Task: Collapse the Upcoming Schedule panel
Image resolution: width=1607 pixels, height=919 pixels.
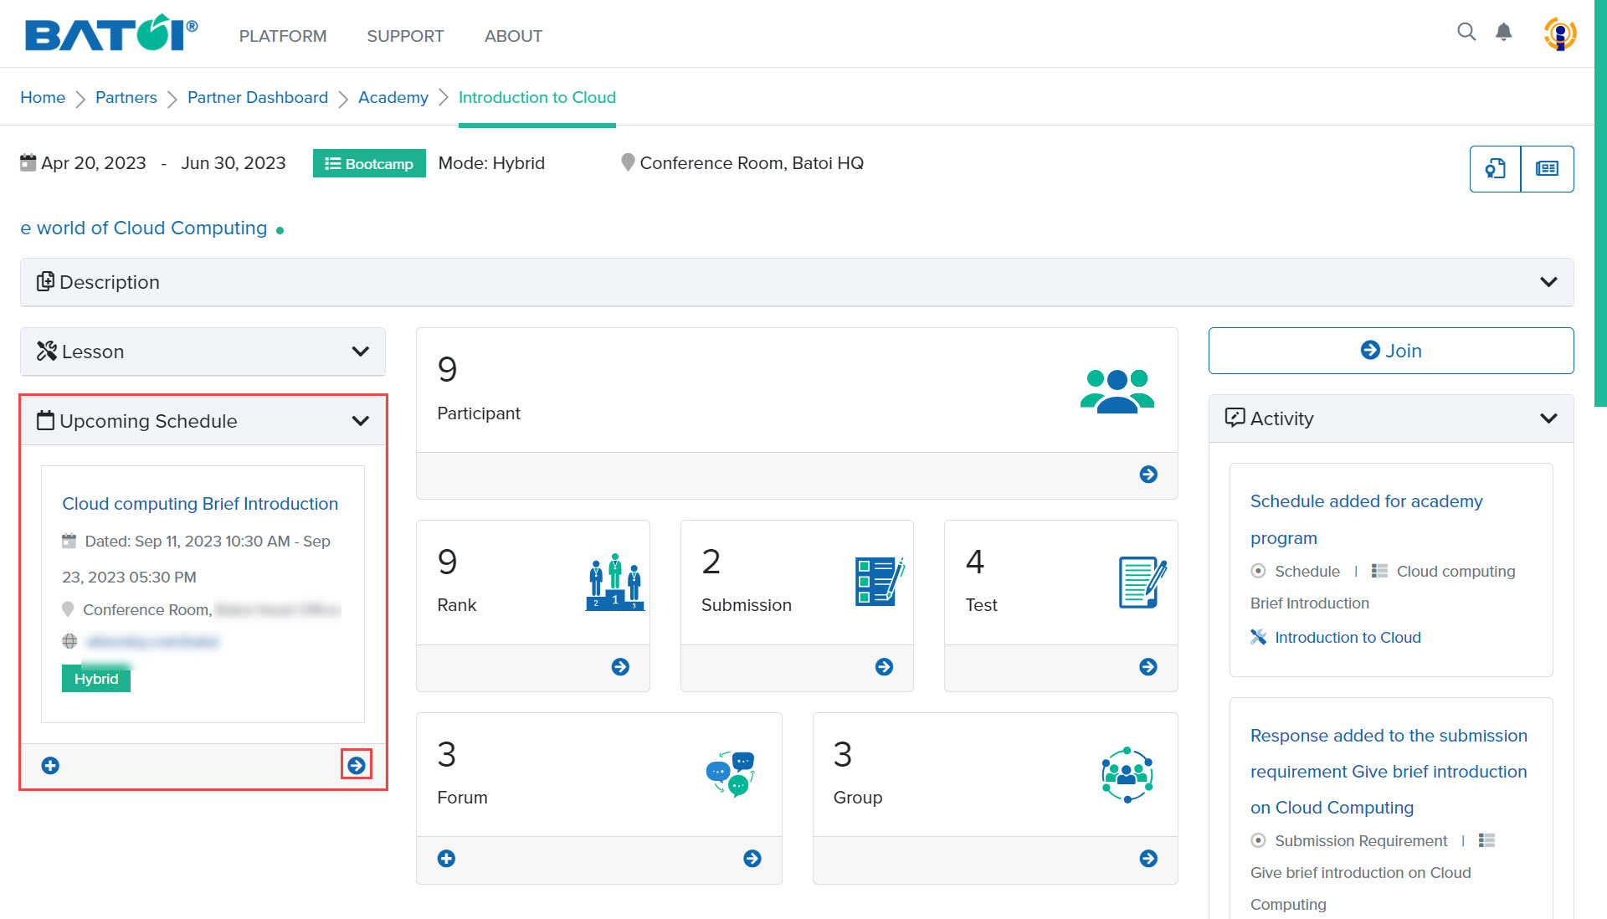Action: tap(360, 420)
